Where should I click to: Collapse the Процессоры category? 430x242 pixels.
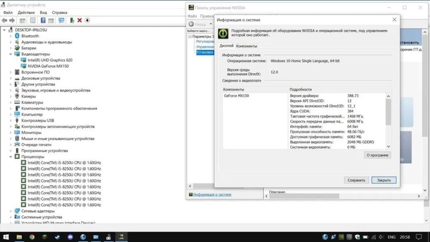(11, 157)
